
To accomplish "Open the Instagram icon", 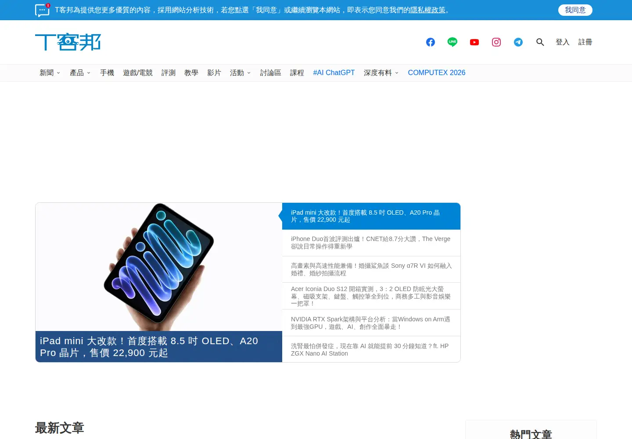I will [x=496, y=42].
